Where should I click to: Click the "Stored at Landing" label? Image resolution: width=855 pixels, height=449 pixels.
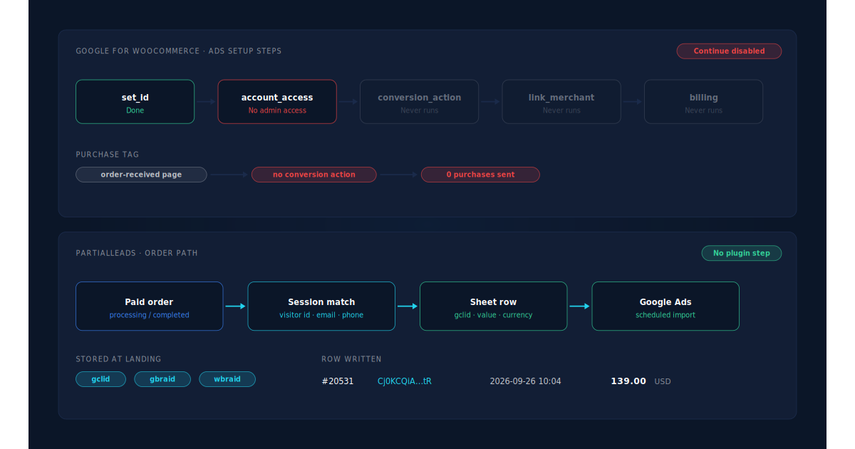[119, 359]
